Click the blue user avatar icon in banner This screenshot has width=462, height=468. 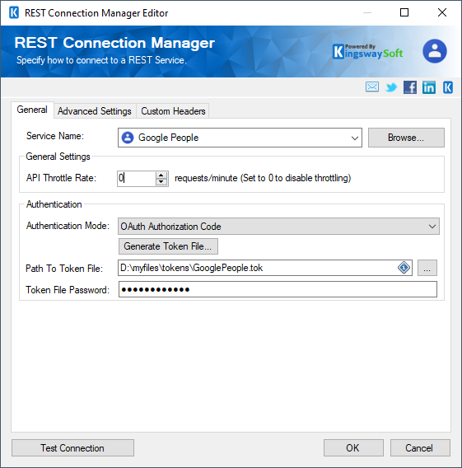(435, 51)
